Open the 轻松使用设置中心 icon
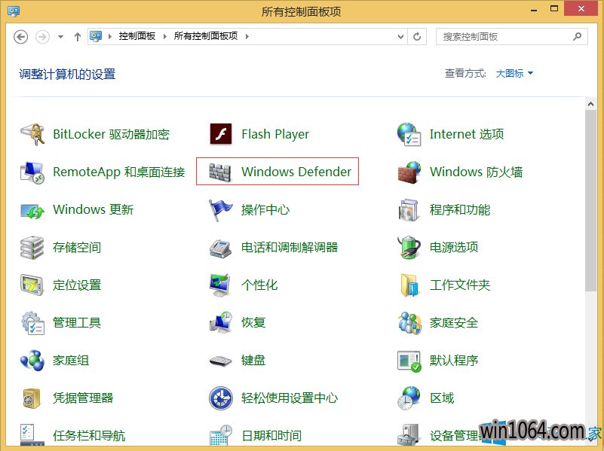This screenshot has height=451, width=604. (x=221, y=398)
